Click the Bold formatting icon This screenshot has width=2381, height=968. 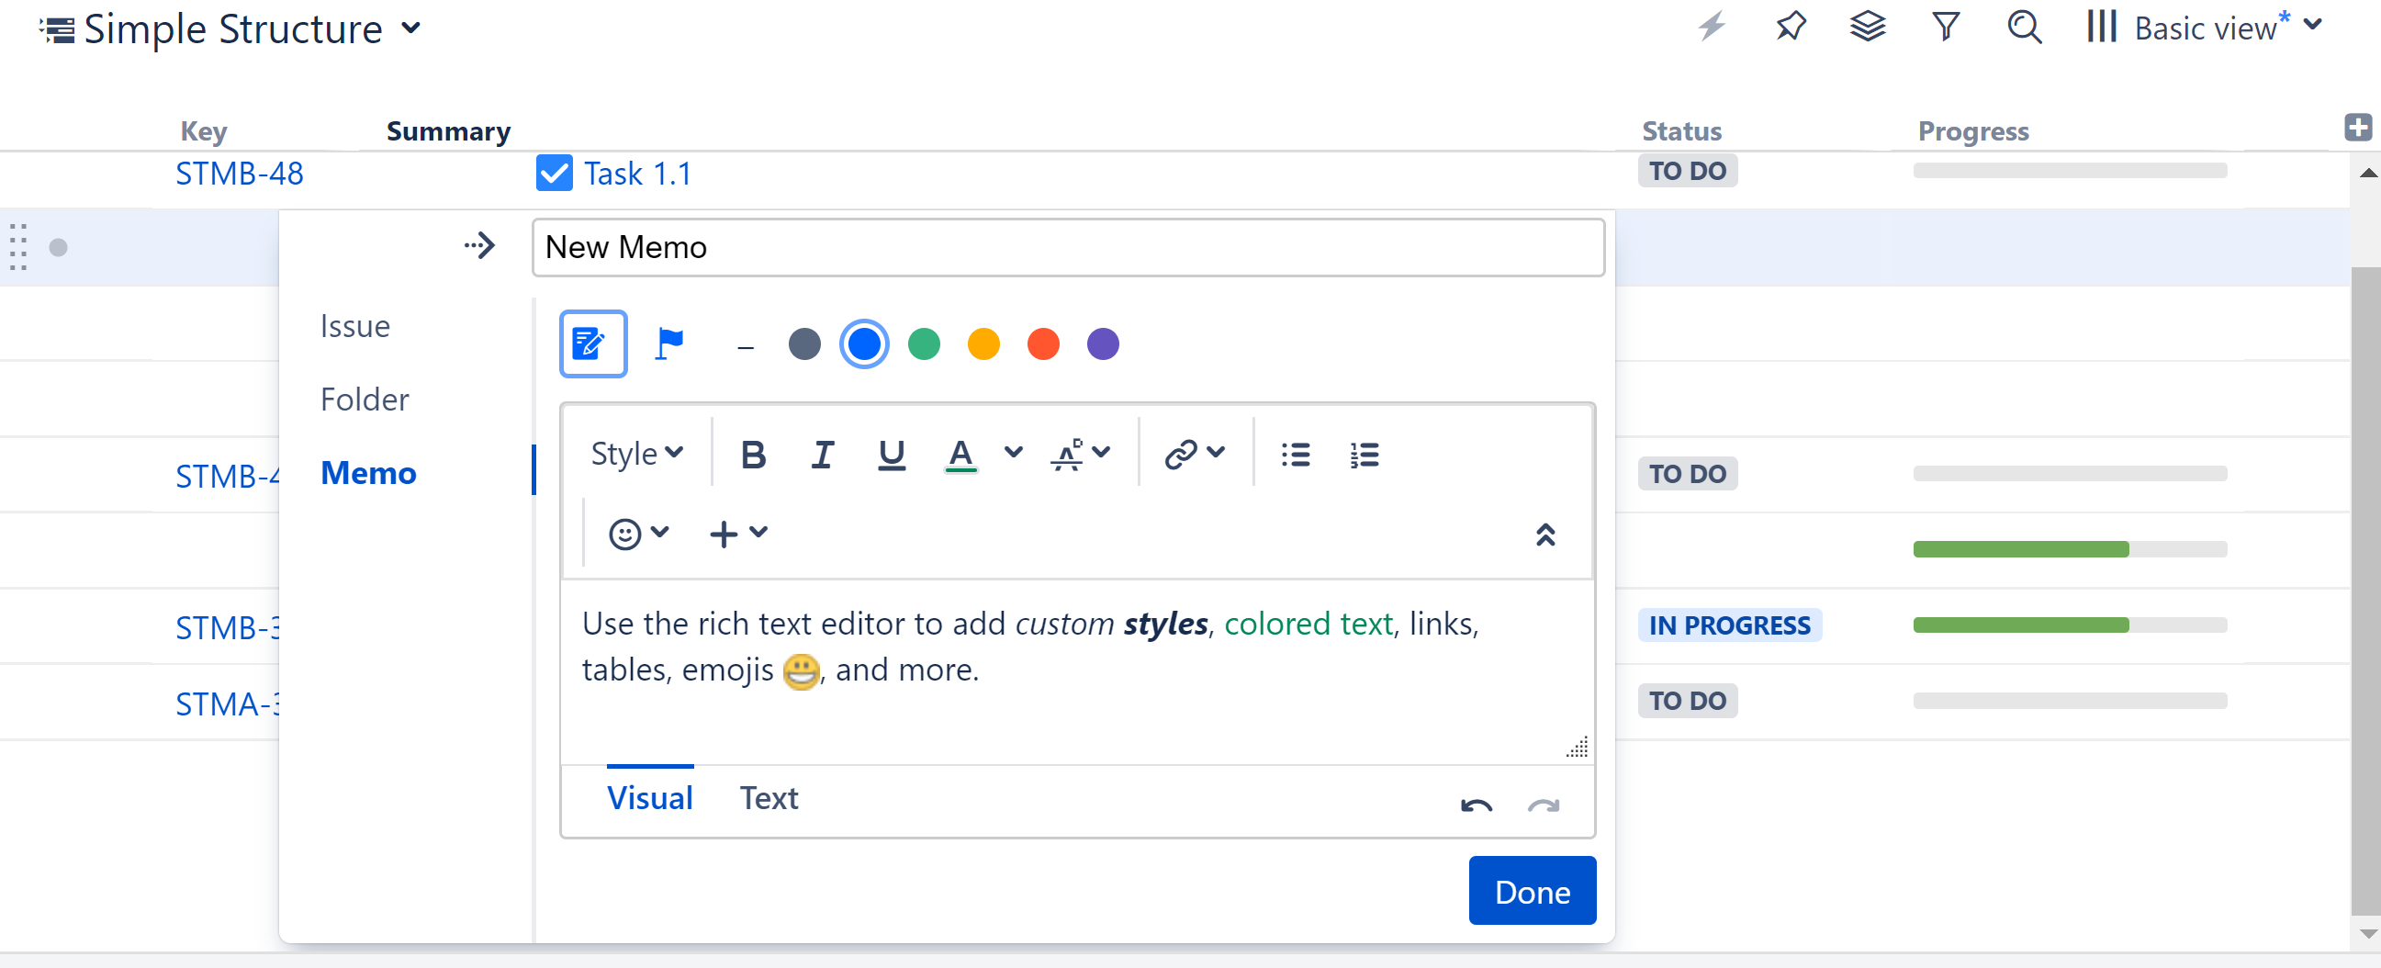tap(752, 454)
